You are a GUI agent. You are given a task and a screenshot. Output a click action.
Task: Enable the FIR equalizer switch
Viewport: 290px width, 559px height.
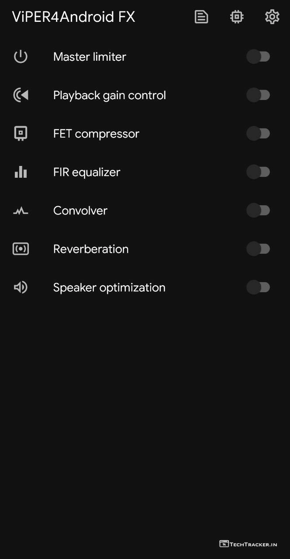tap(259, 172)
